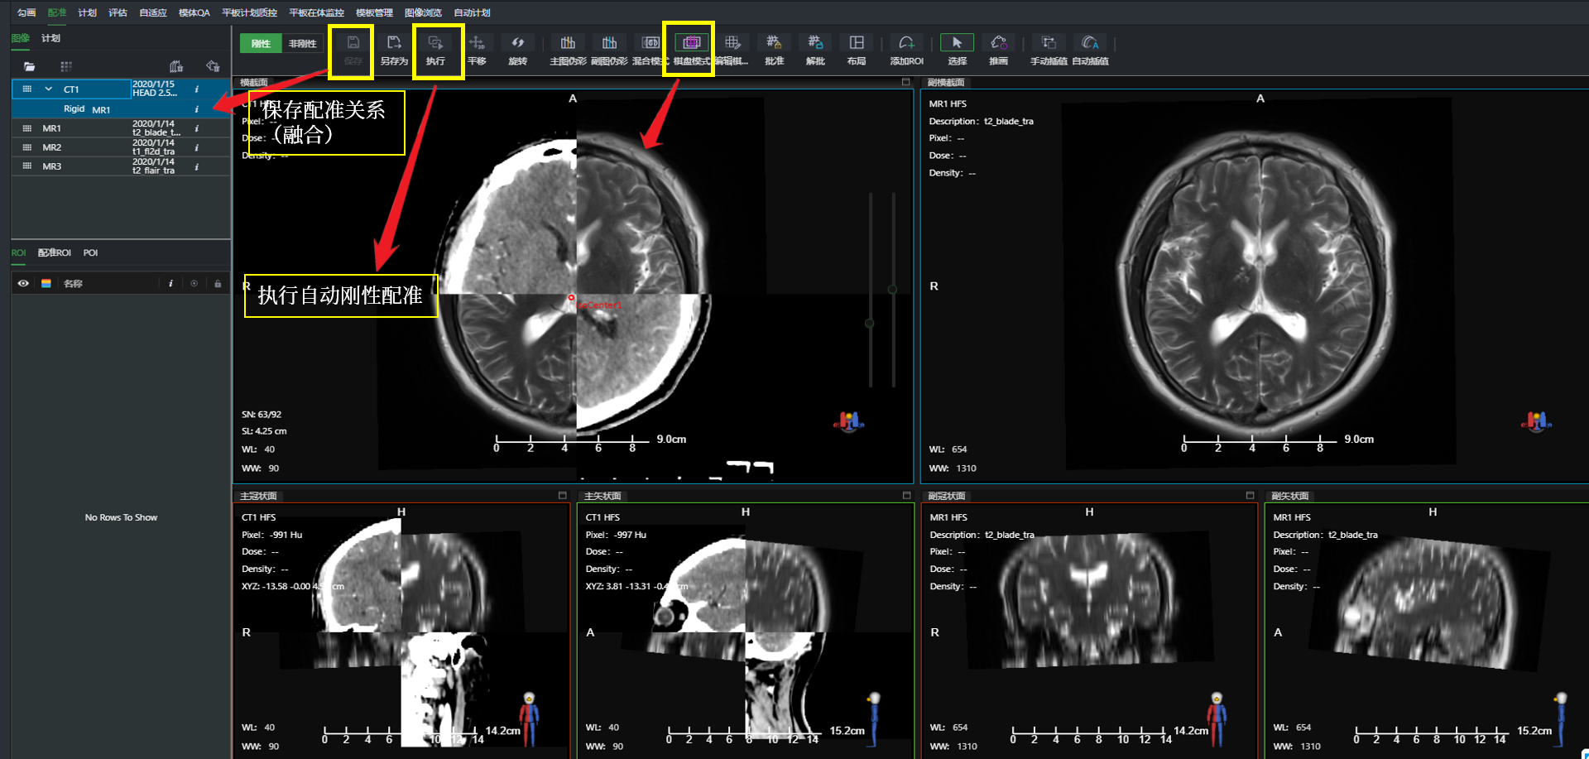Click the delete image set icon

[176, 66]
